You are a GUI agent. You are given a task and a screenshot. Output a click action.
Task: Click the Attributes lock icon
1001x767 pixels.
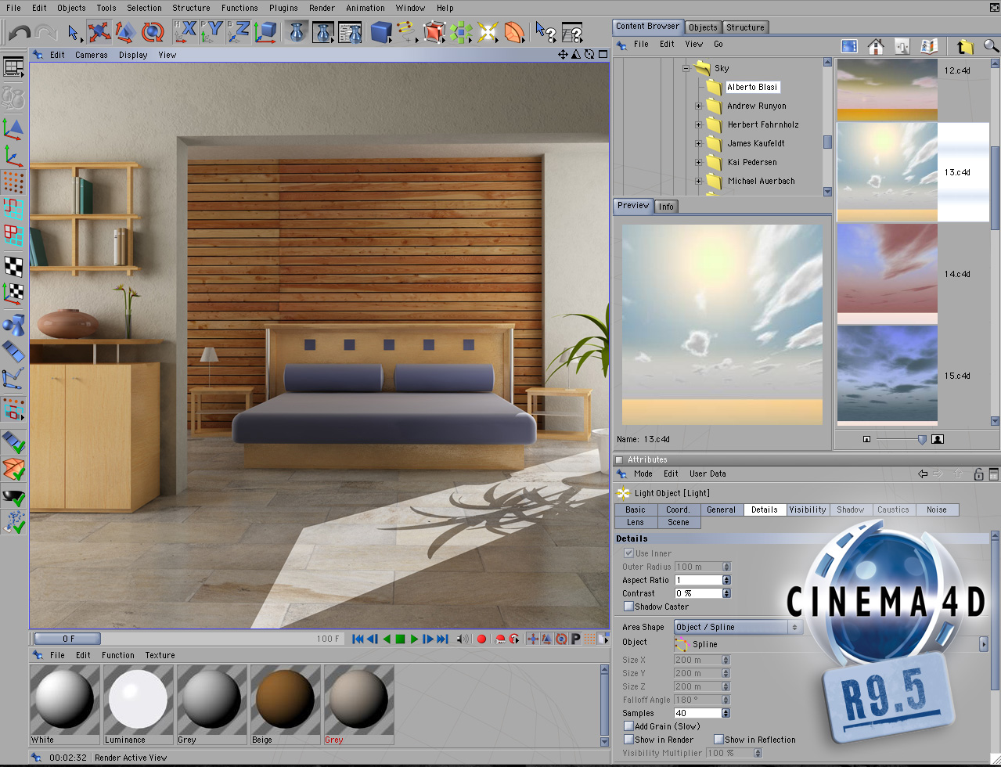pyautogui.click(x=978, y=474)
